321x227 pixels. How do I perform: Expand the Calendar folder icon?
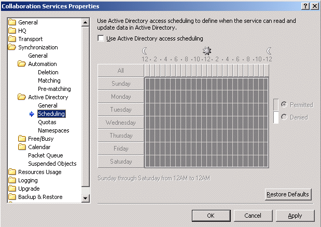click(x=22, y=147)
